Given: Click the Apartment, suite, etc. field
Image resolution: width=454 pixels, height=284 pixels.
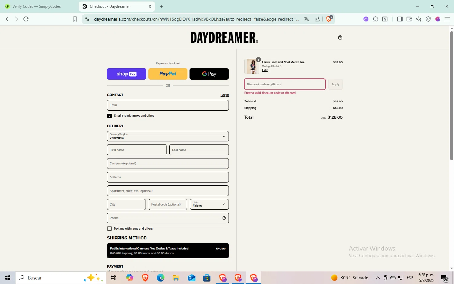Looking at the screenshot, I should pyautogui.click(x=168, y=191).
